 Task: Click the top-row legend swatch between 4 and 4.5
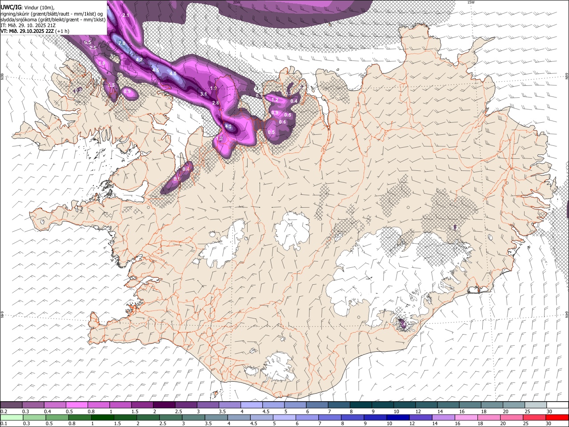pos(251,405)
